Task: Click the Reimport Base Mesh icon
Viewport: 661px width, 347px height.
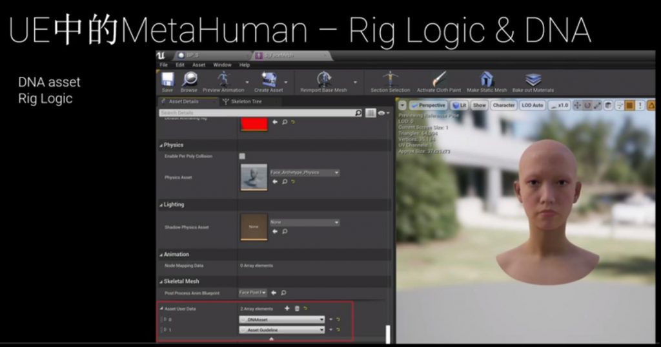Action: coord(324,79)
